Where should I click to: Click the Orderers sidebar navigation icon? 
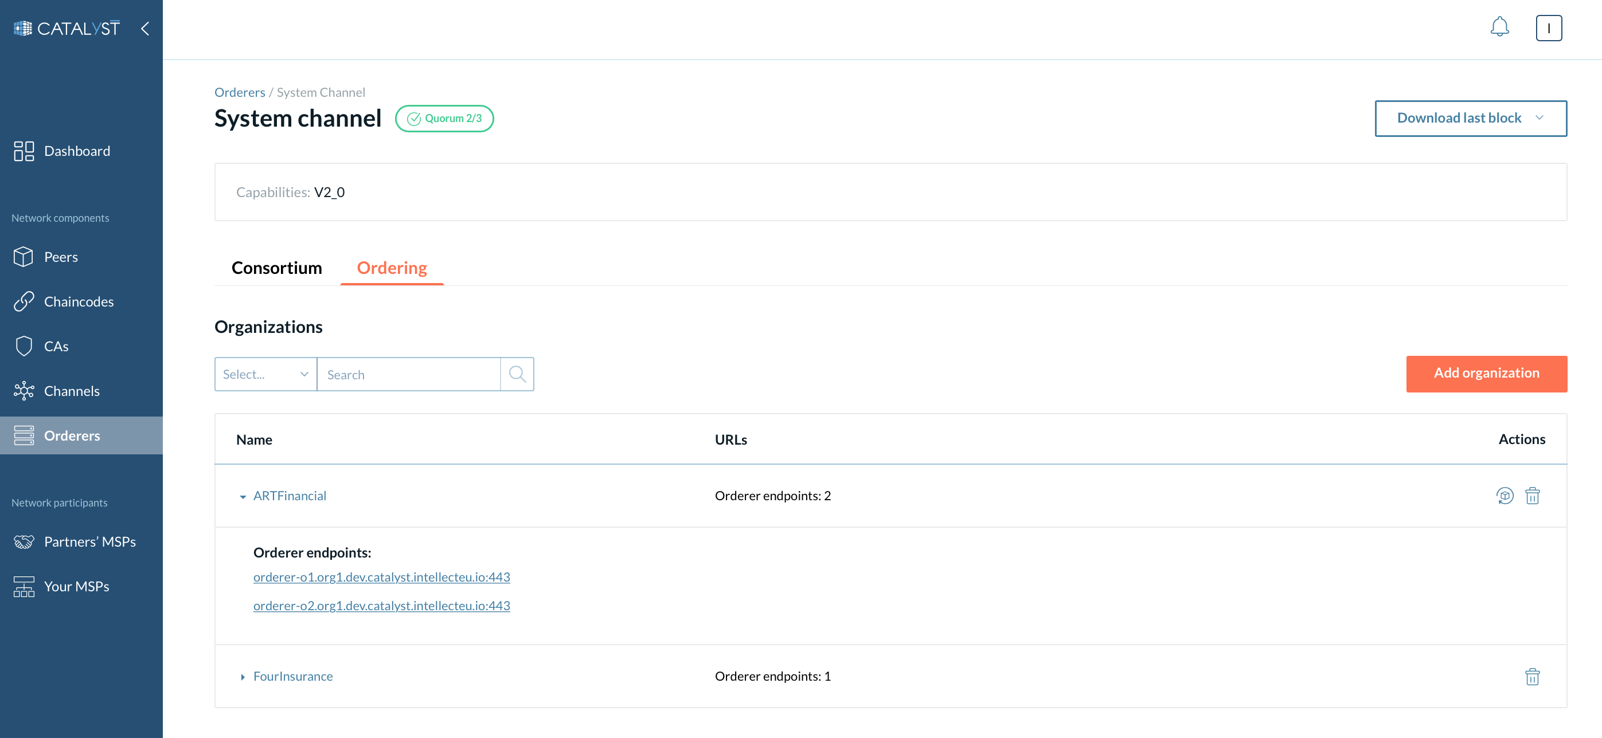(x=22, y=435)
